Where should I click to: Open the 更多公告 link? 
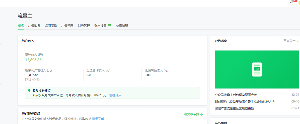tap(289, 41)
